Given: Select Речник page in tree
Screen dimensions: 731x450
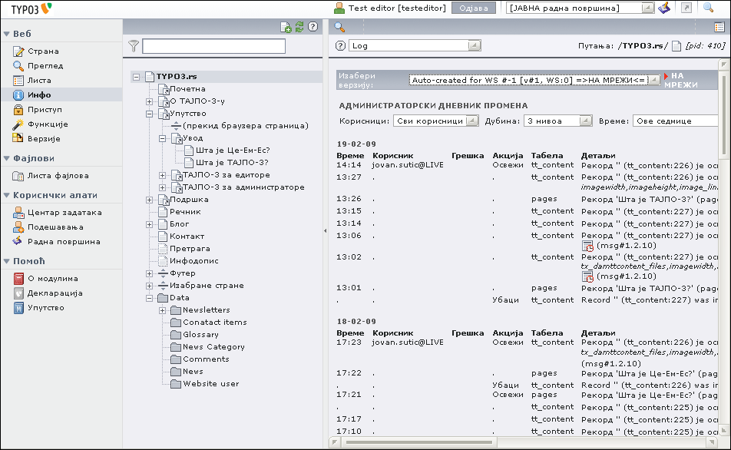Looking at the screenshot, I should (x=185, y=212).
